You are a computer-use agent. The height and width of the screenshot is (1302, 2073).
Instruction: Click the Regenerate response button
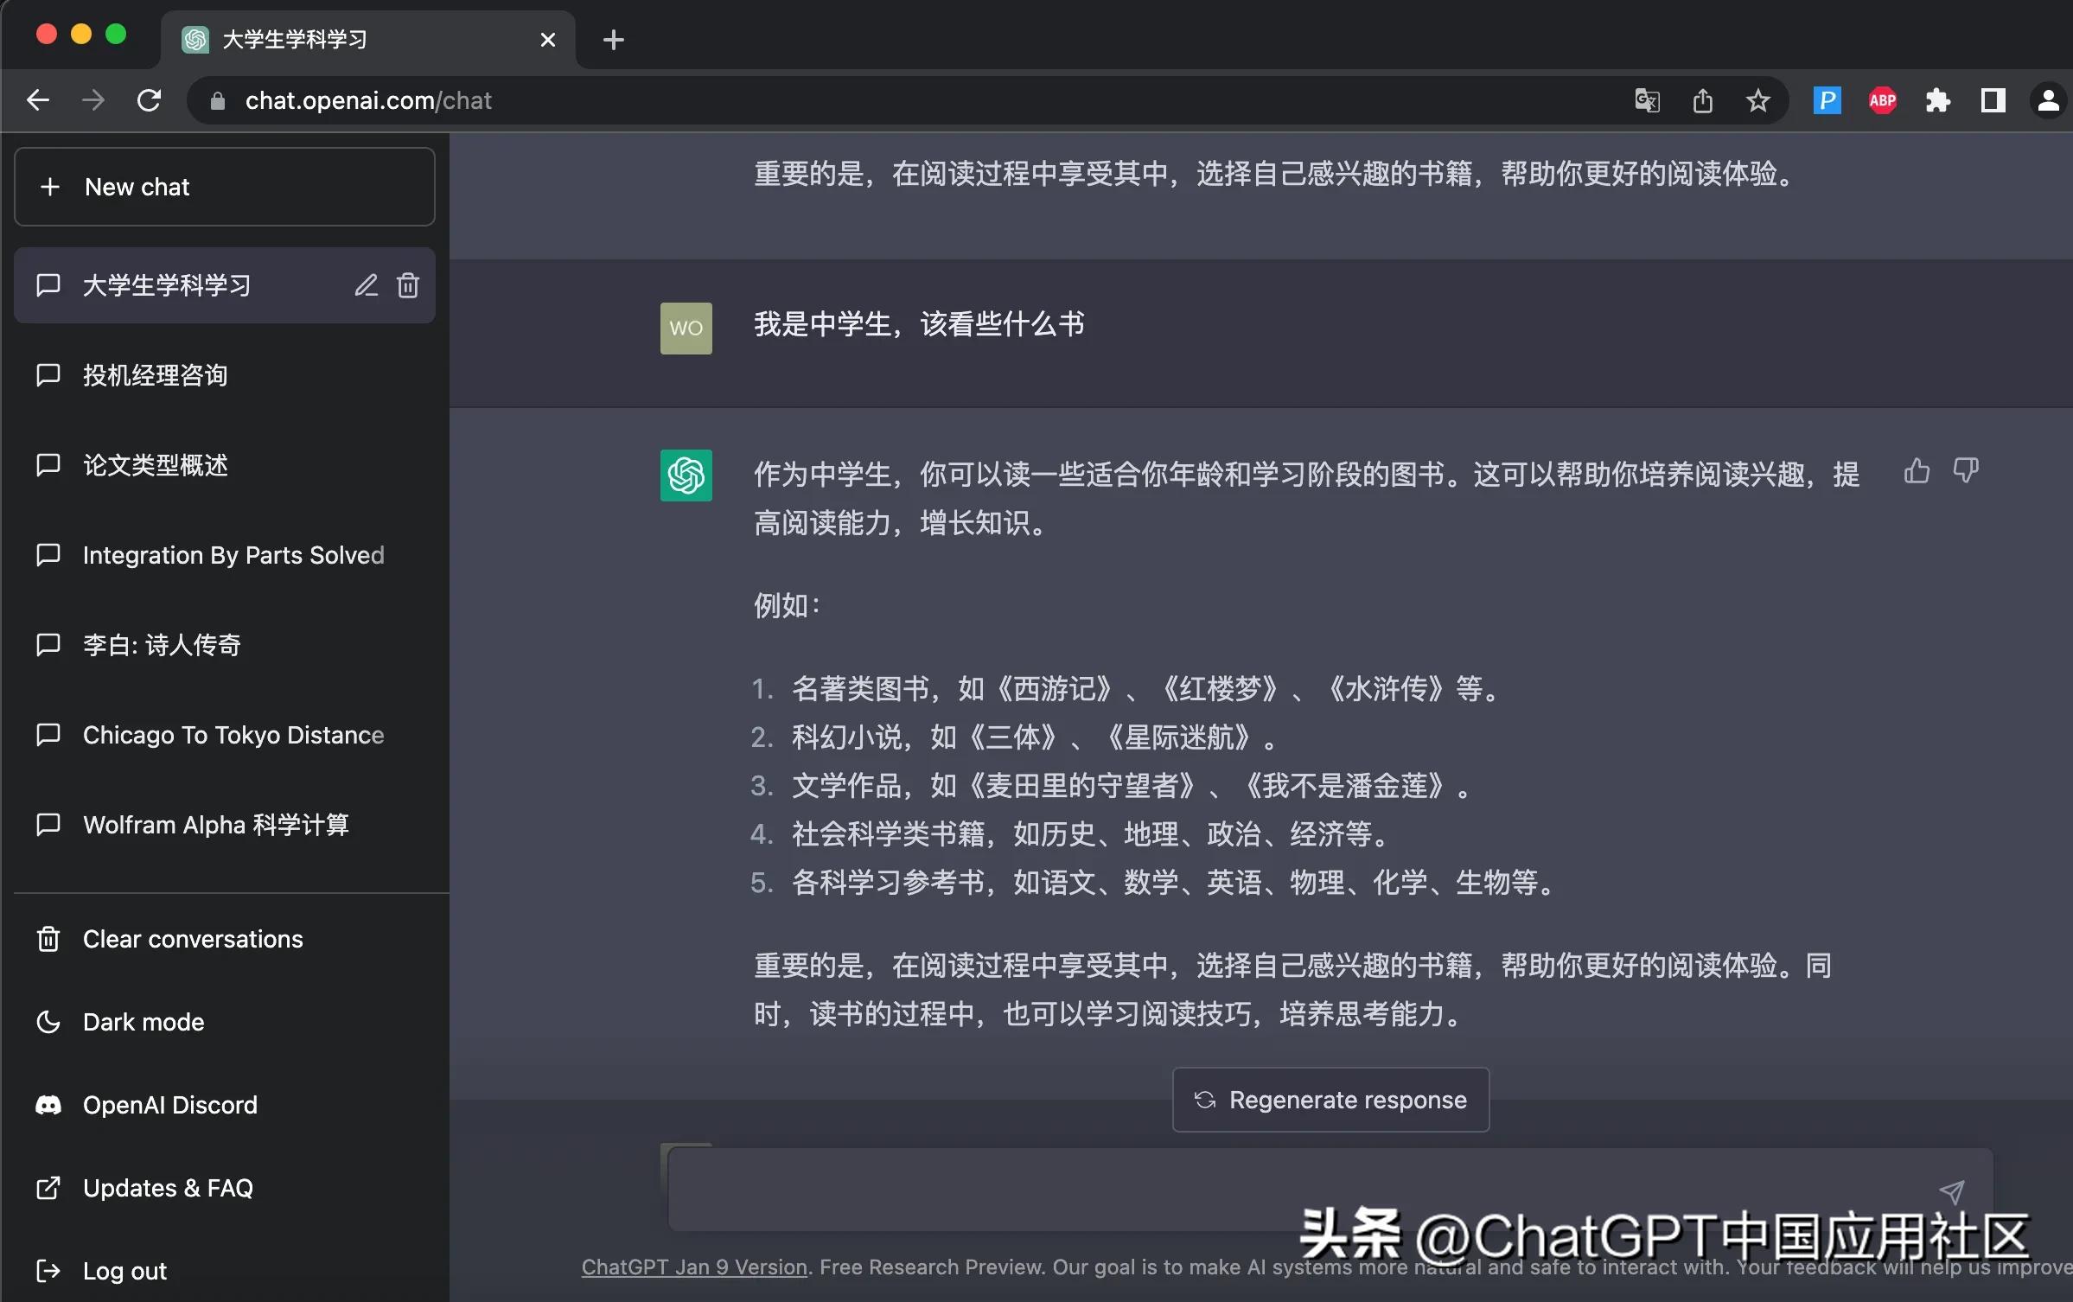(x=1330, y=1100)
